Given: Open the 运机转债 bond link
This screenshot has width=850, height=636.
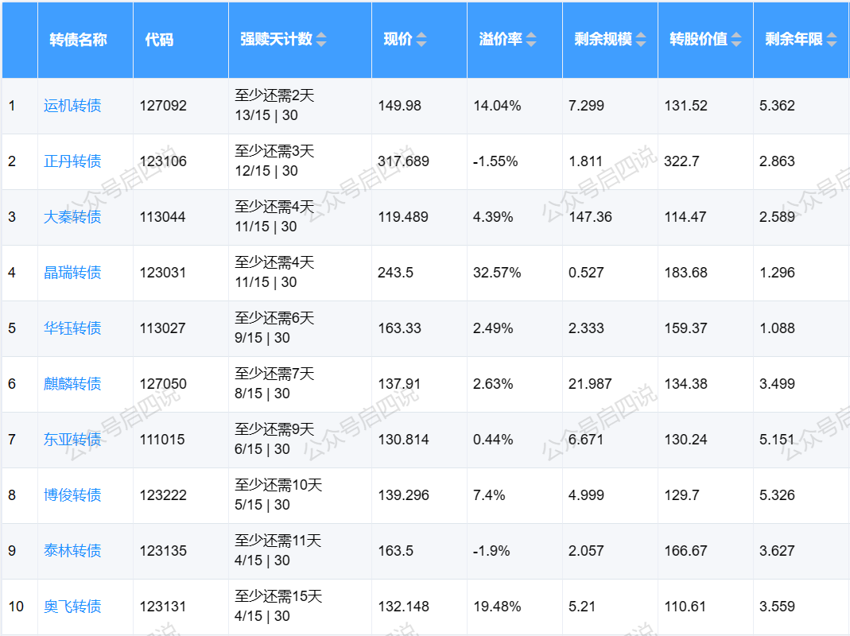Looking at the screenshot, I should [72, 106].
